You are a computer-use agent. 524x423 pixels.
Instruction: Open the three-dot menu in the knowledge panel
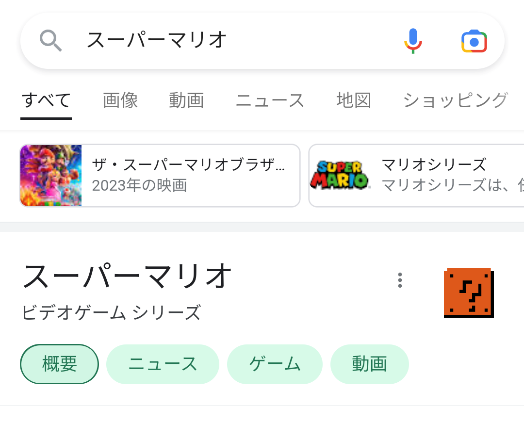[399, 280]
